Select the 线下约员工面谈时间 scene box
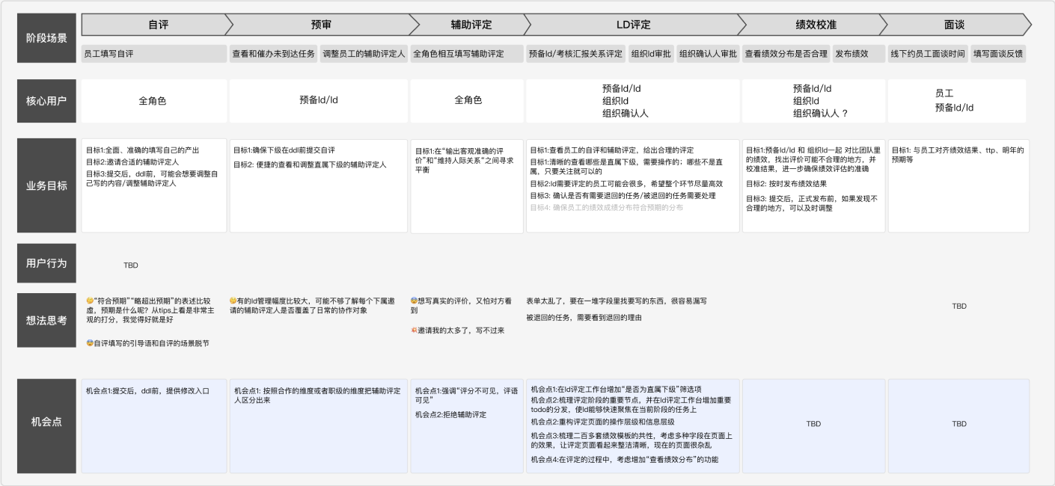 [928, 54]
